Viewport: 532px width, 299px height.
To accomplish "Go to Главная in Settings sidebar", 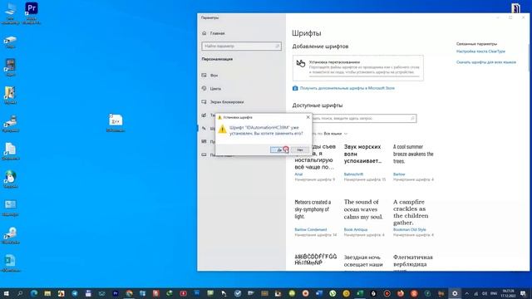I will pyautogui.click(x=217, y=33).
